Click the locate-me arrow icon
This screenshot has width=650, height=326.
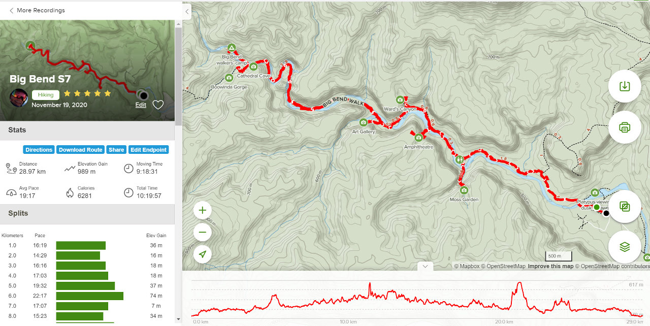(x=203, y=254)
